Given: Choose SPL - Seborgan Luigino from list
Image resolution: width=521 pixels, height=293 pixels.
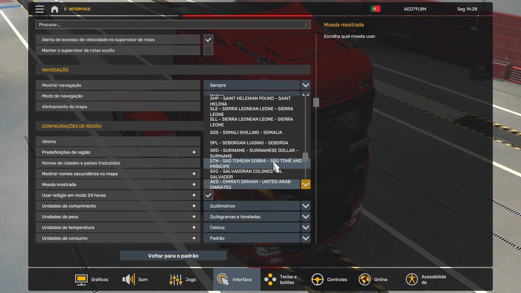Looking at the screenshot, I should pos(249,143).
